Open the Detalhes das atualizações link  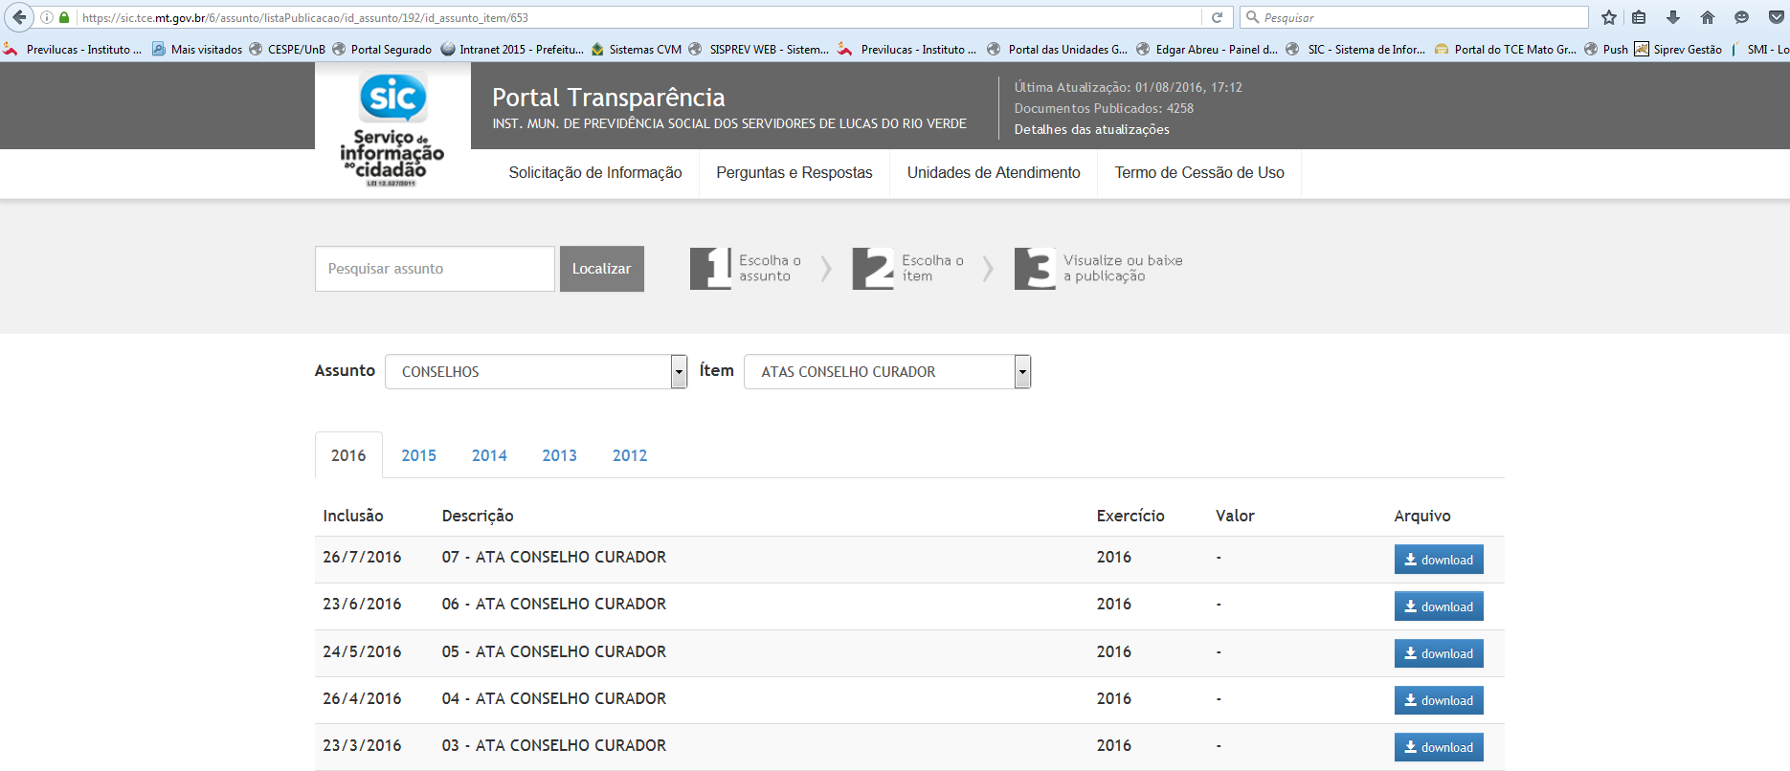pyautogui.click(x=1091, y=130)
